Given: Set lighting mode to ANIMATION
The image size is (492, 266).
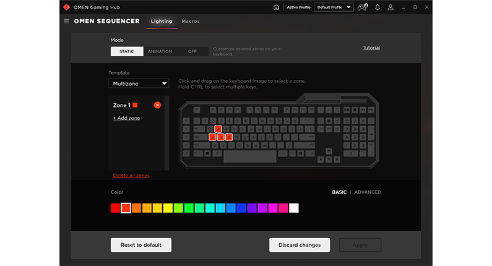Looking at the screenshot, I should click(160, 51).
